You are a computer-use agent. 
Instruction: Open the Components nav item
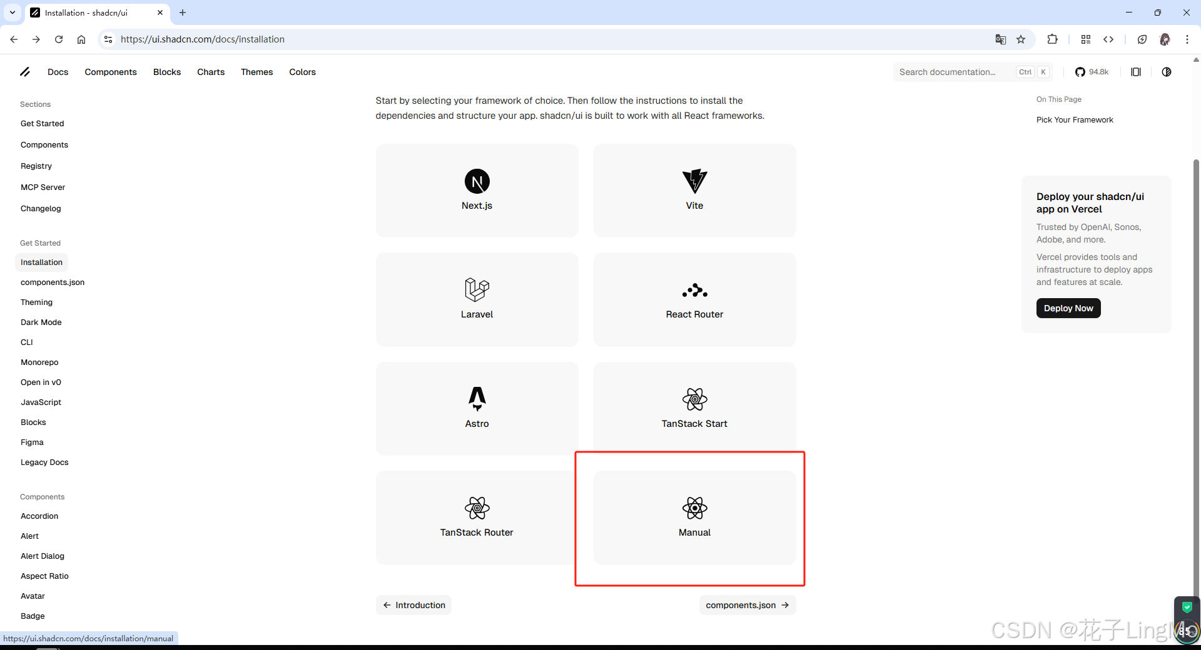point(111,72)
